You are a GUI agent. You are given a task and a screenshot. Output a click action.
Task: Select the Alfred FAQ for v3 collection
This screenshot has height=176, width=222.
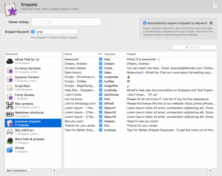coord(33,61)
